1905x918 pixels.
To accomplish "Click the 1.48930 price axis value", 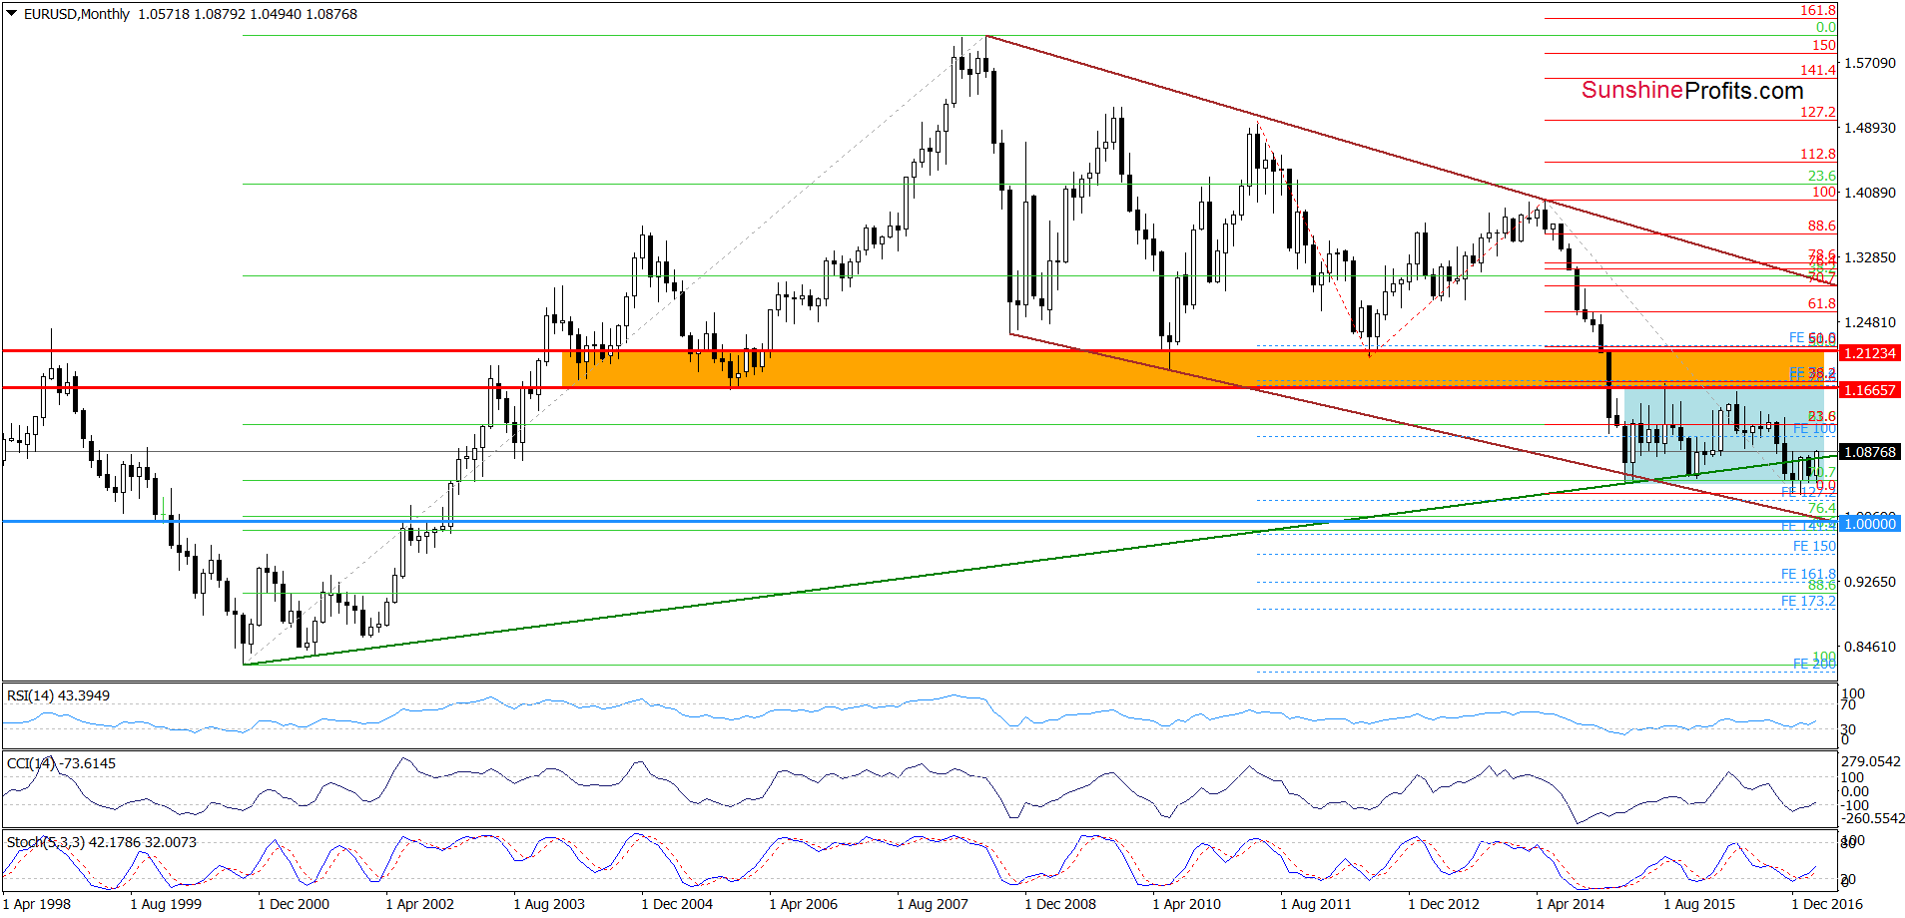I will click(1869, 128).
